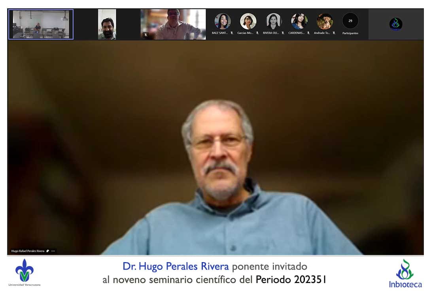The width and height of the screenshot is (431, 300).
Task: Select BAEZ SANT participant avatar
Action: (223, 21)
